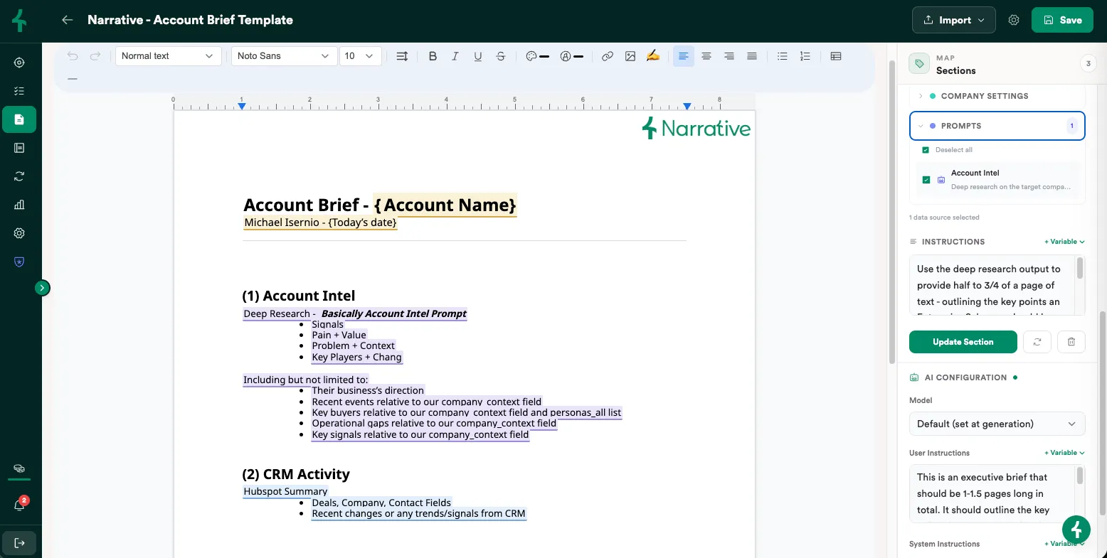Toggle strikethrough formatting

coord(501,56)
